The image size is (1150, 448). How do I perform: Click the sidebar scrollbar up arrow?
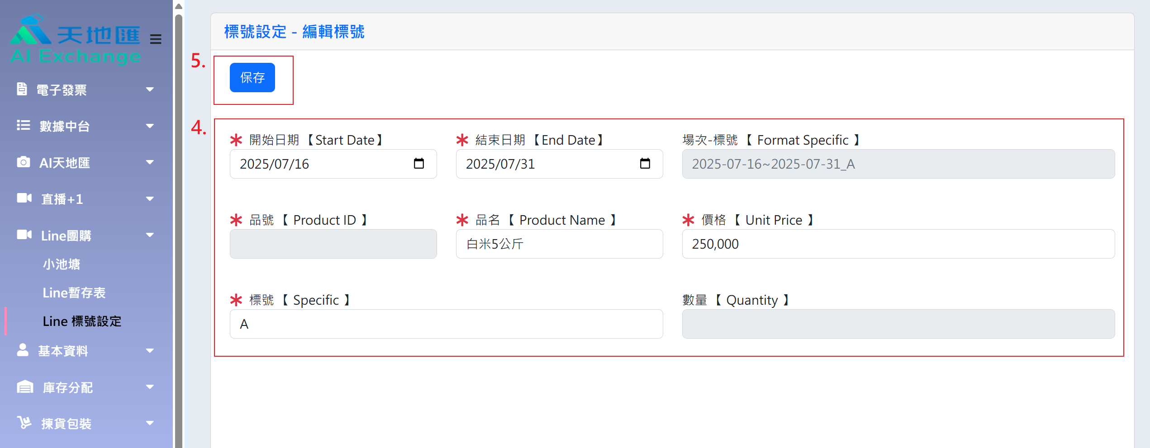[179, 6]
